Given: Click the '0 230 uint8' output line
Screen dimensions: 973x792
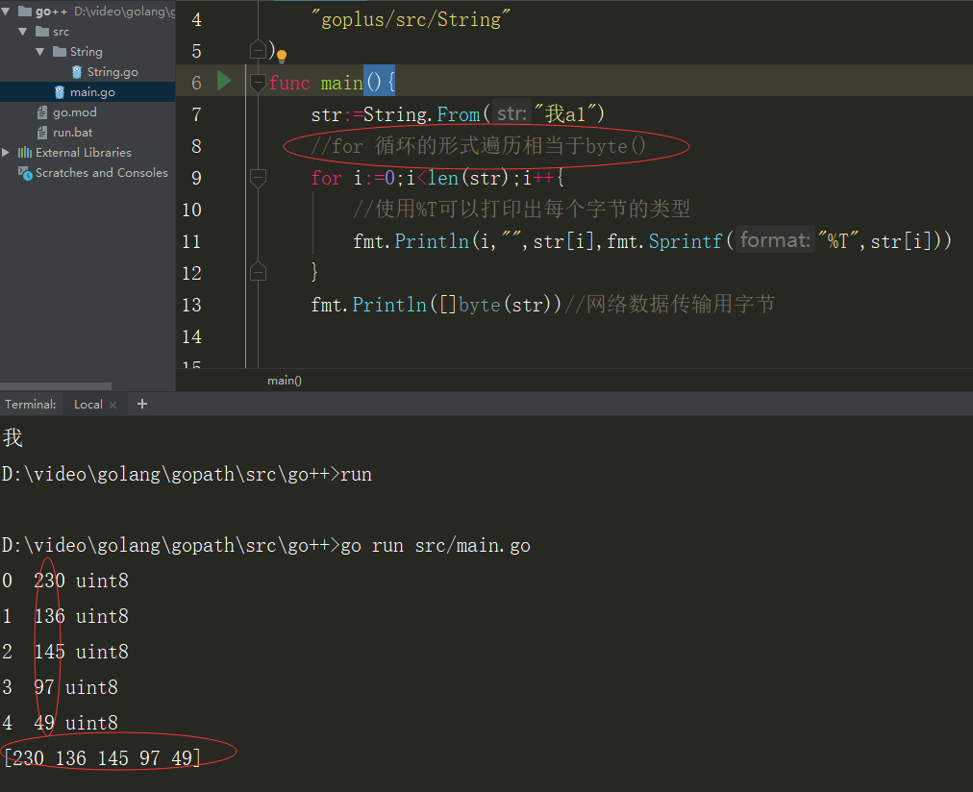Looking at the screenshot, I should click(65, 582).
